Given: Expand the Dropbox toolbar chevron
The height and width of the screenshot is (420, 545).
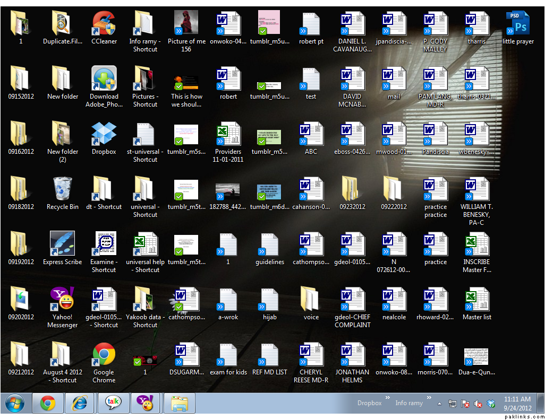Looking at the screenshot, I should [388, 397].
